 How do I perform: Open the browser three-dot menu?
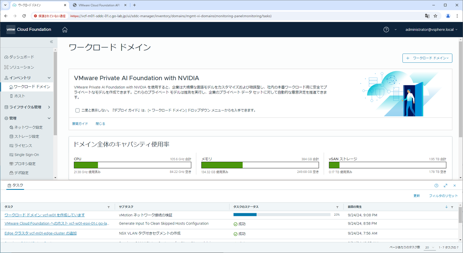pos(457,16)
